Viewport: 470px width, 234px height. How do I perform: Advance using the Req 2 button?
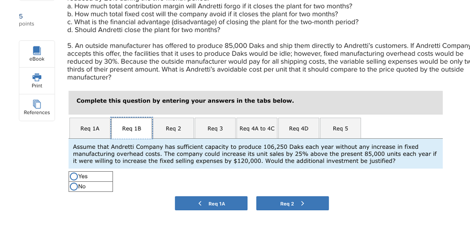pos(292,203)
